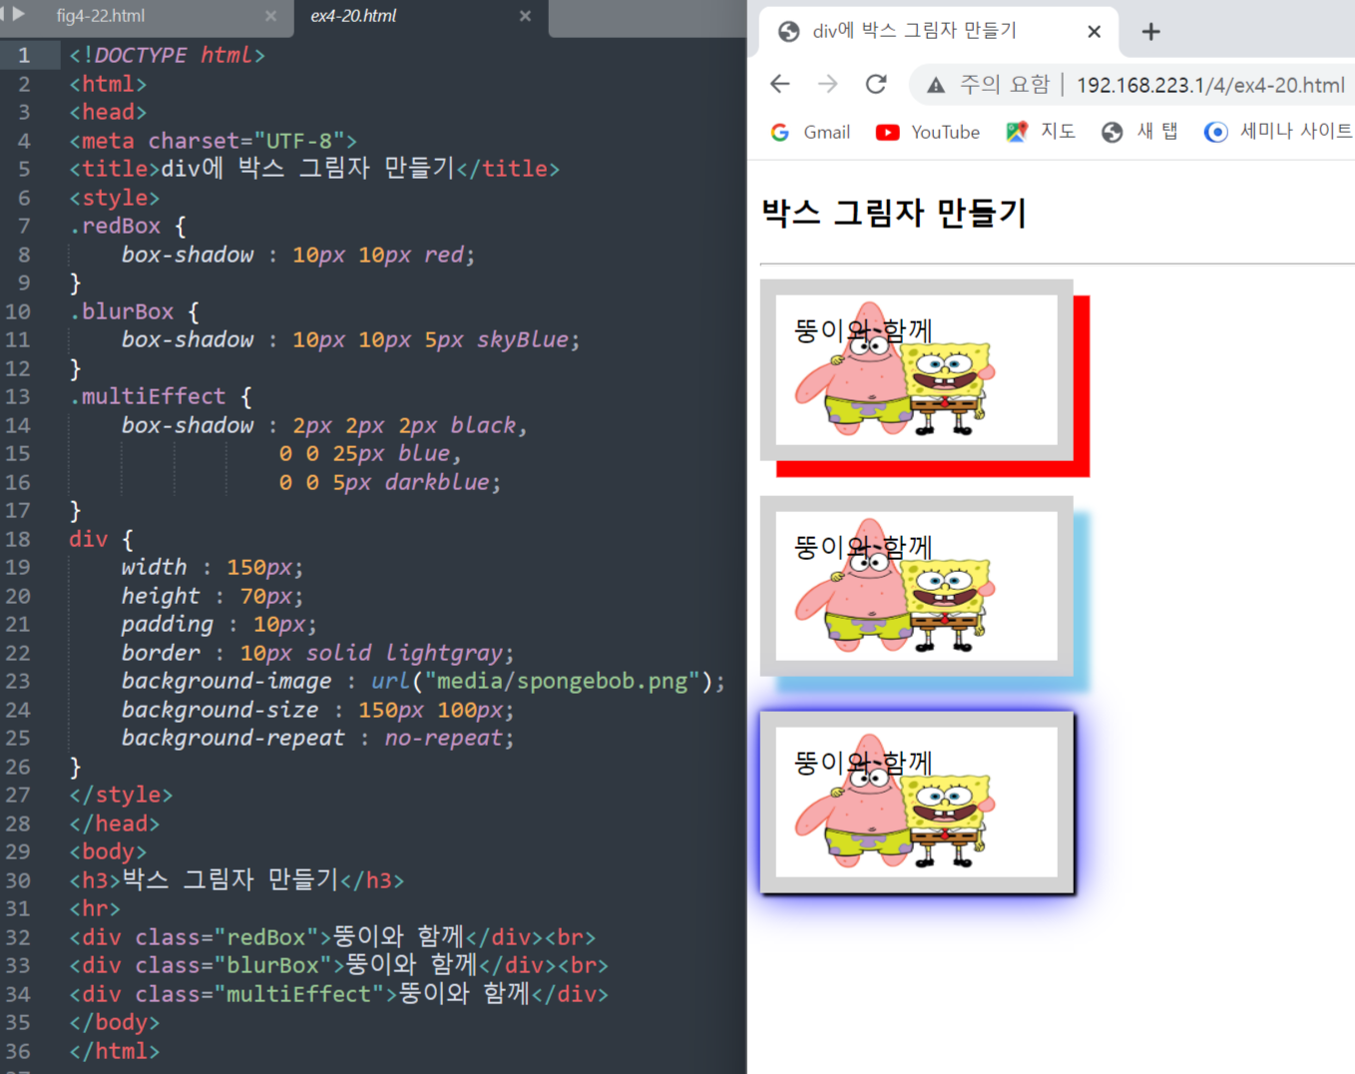The image size is (1355, 1074).
Task: Click the media/spongebob.png url string
Action: click(x=563, y=681)
